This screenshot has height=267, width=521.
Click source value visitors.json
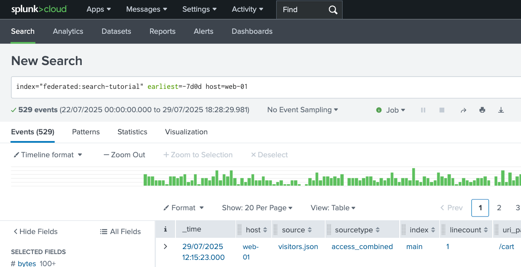point(298,247)
